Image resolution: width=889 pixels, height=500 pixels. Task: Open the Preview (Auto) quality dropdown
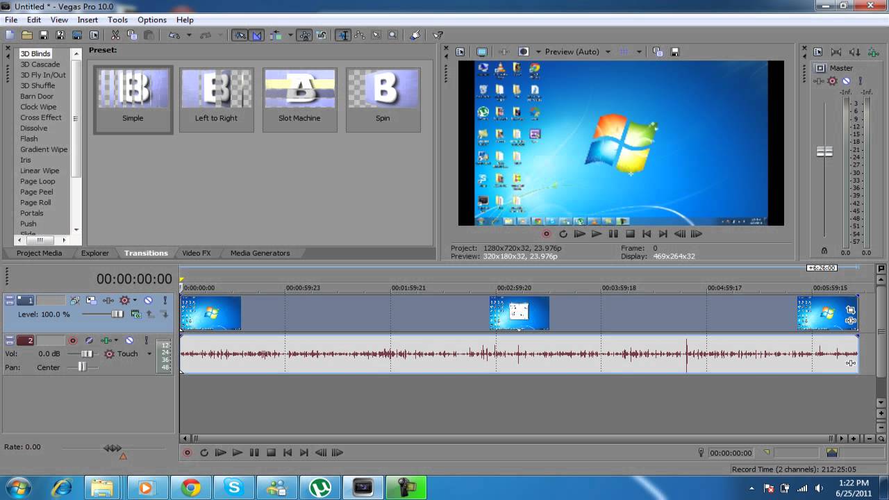tap(608, 52)
